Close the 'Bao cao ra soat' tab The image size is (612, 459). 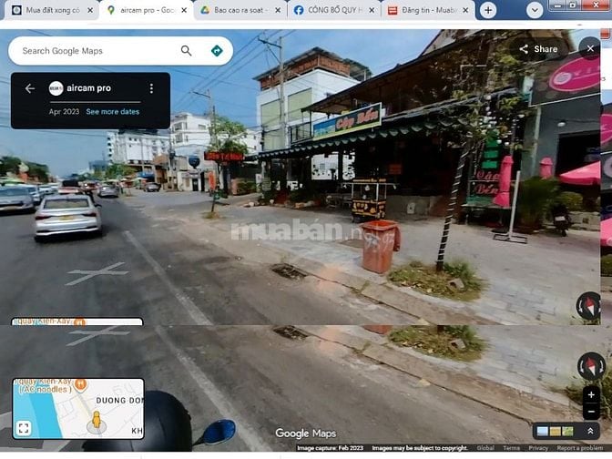278,11
